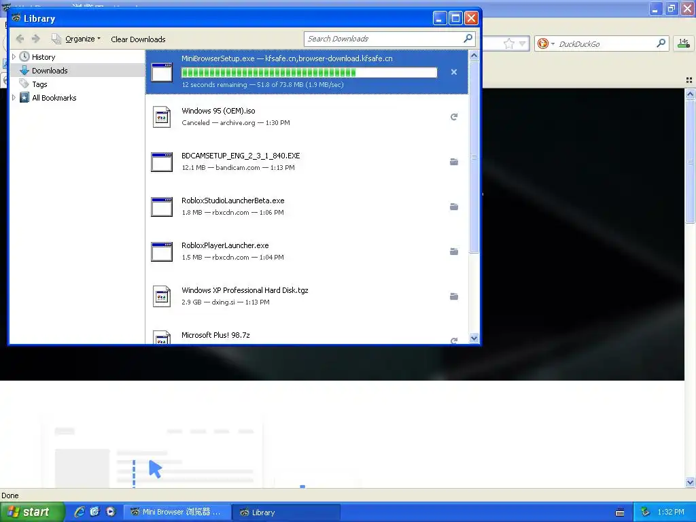Expand the History tree node
This screenshot has height=522, width=696.
coord(14,57)
